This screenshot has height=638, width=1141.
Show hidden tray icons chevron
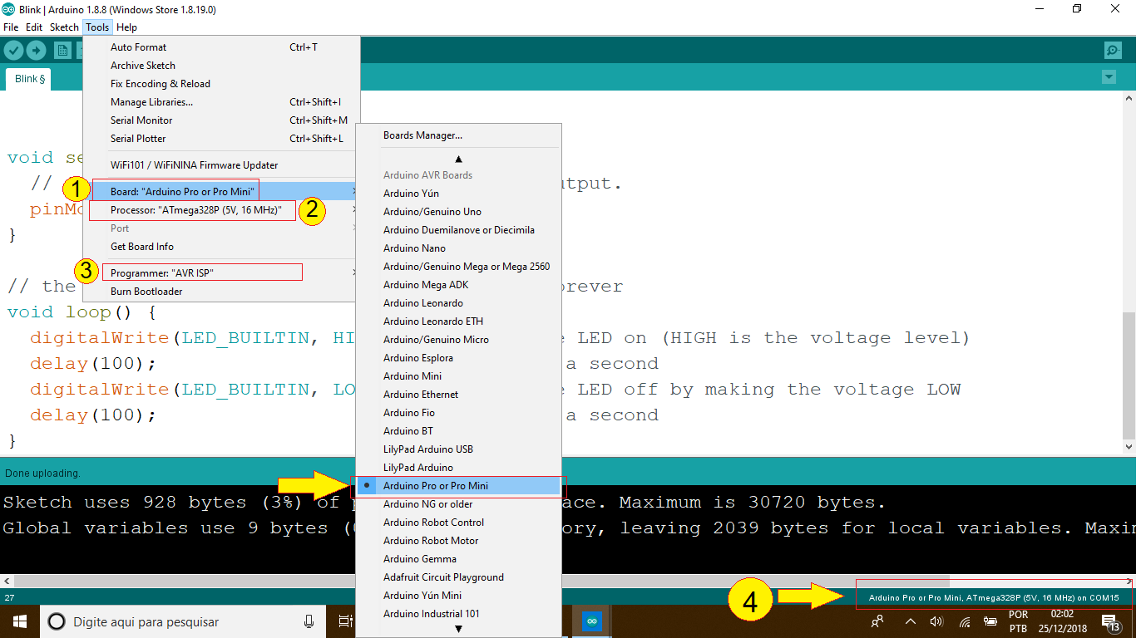[x=910, y=621]
